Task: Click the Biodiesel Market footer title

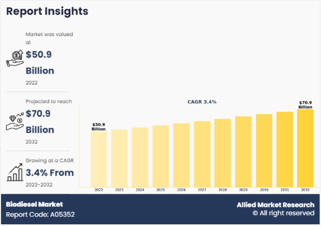Action: pyautogui.click(x=34, y=204)
